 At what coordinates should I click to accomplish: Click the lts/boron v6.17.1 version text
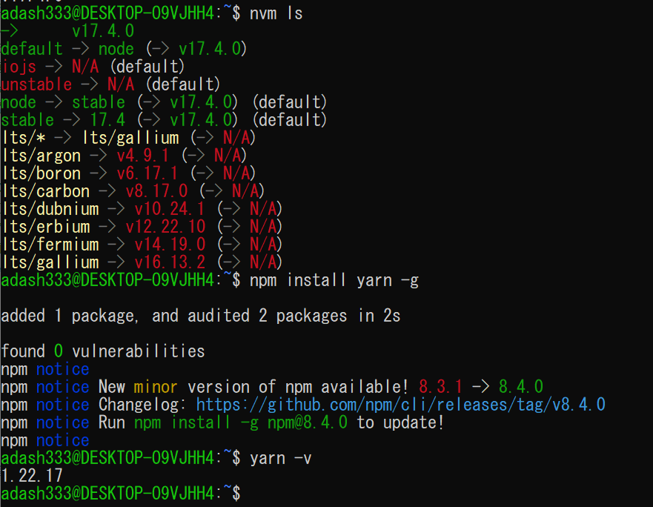[x=147, y=173]
